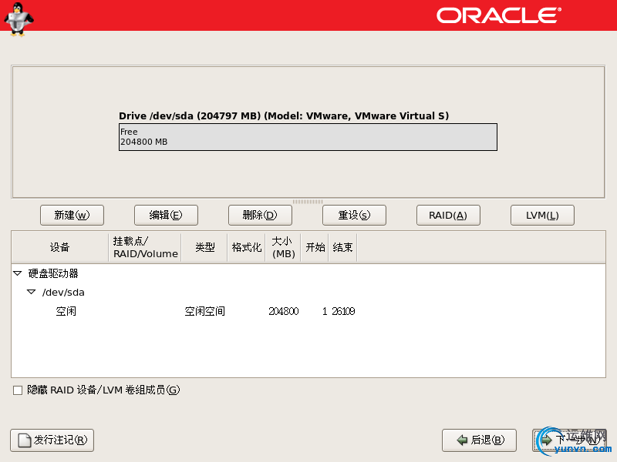The image size is (617, 462).
Task: Click the 204800 size value cell
Action: (283, 311)
